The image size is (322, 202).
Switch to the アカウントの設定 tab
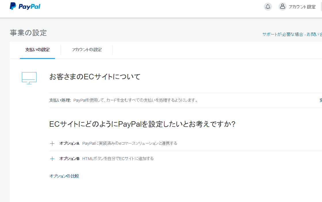click(x=87, y=50)
